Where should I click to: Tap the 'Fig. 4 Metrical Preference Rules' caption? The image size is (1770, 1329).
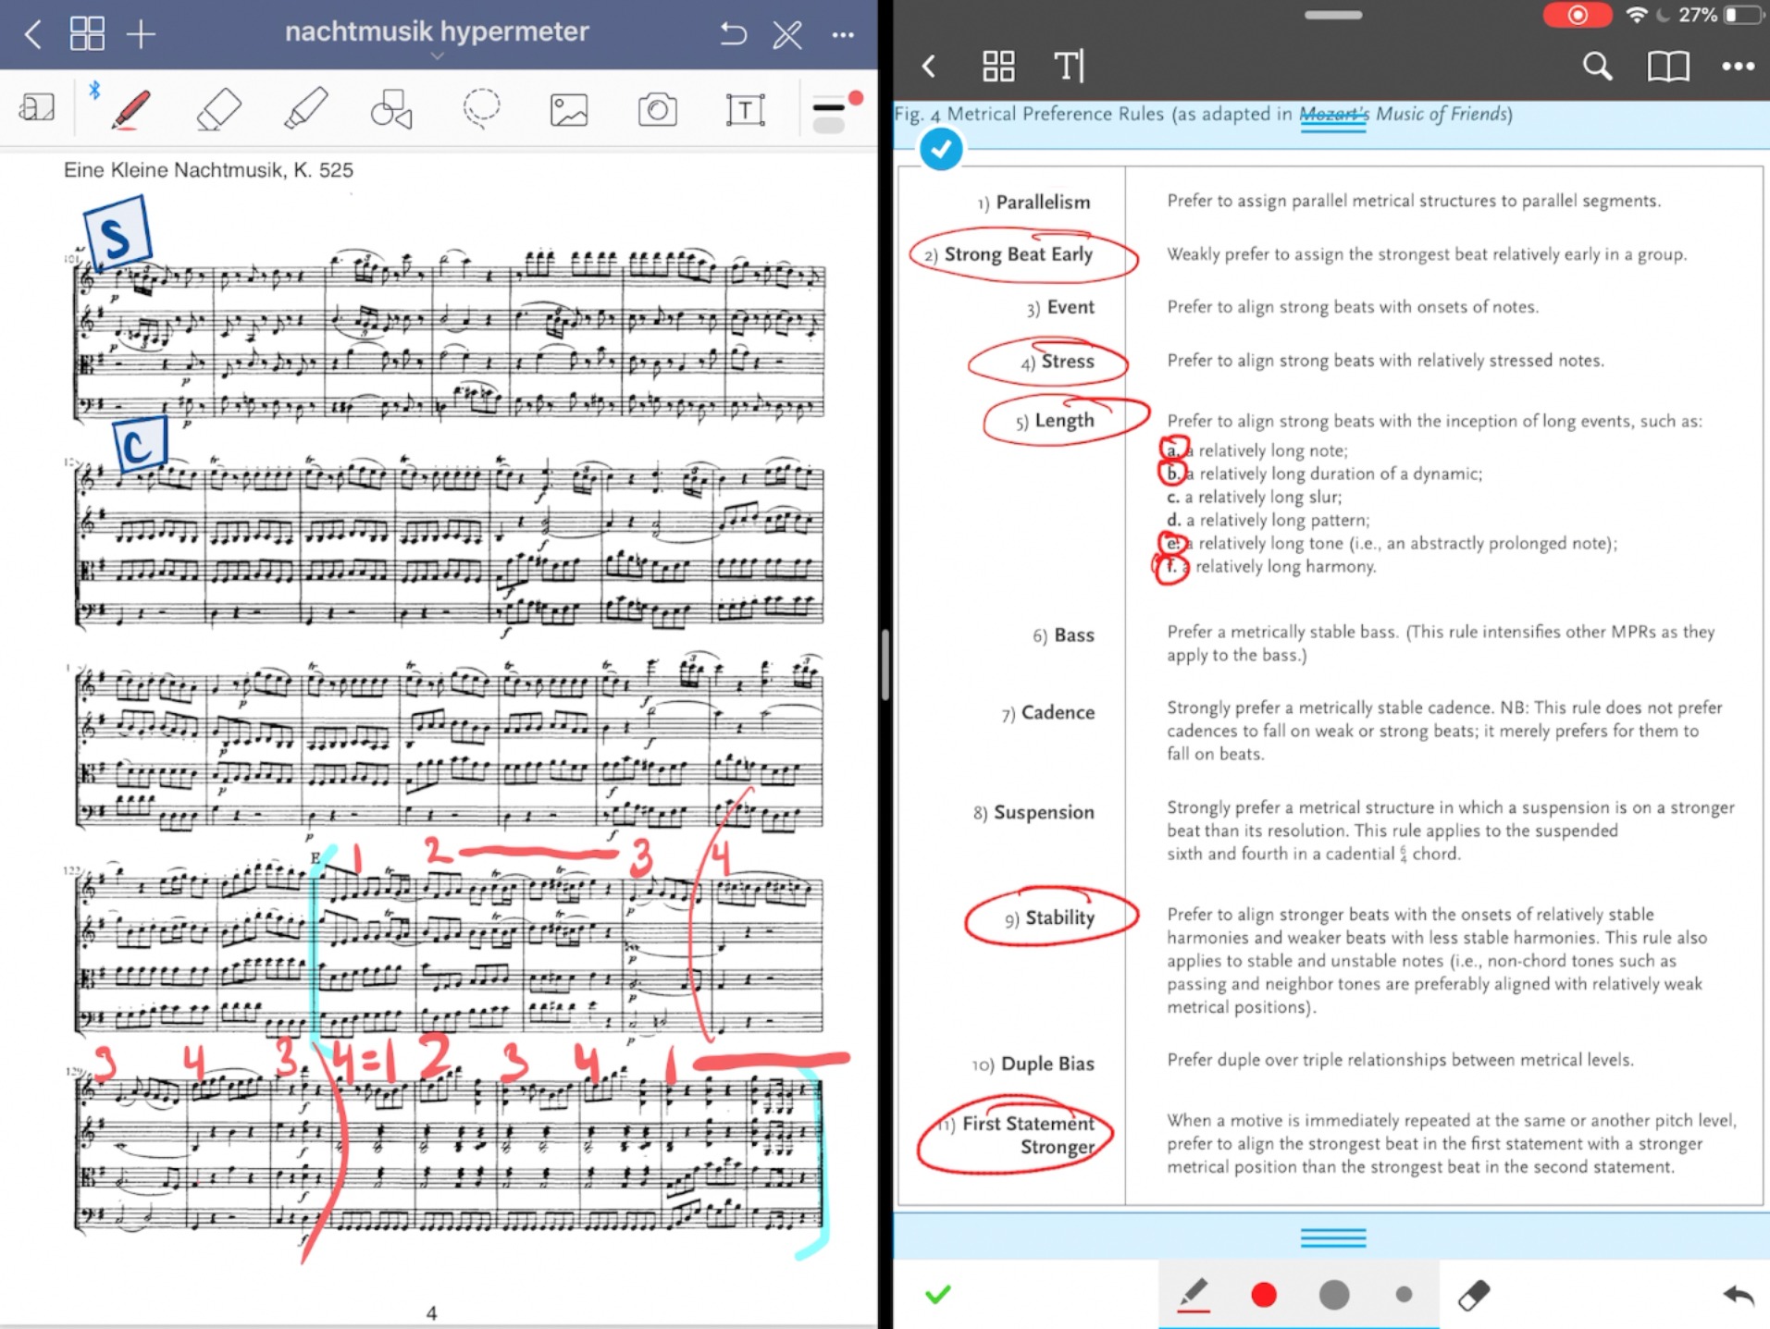(1204, 115)
